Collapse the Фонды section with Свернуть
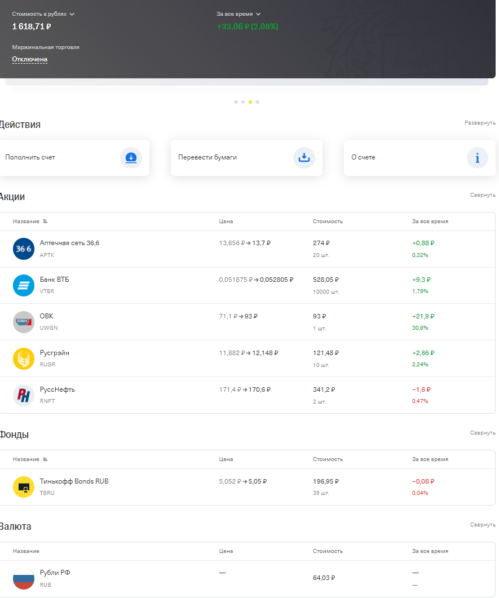Viewport: 499px width, 598px height. (x=483, y=433)
